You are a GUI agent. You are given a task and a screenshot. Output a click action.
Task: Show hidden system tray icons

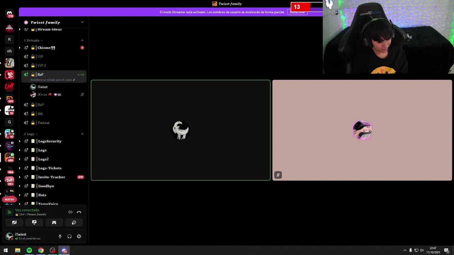click(405, 250)
